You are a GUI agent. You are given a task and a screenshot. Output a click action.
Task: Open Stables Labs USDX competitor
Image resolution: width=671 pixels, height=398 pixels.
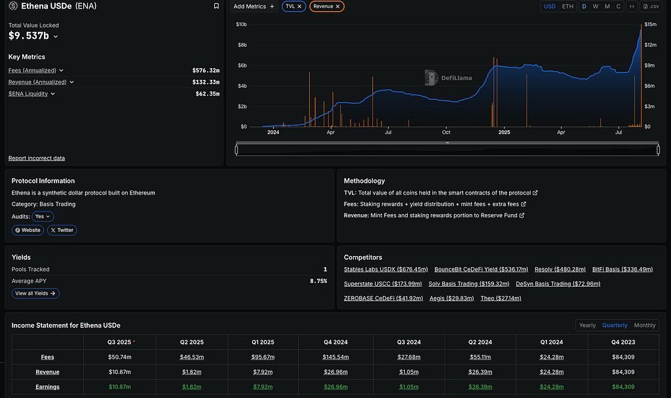tap(386, 269)
